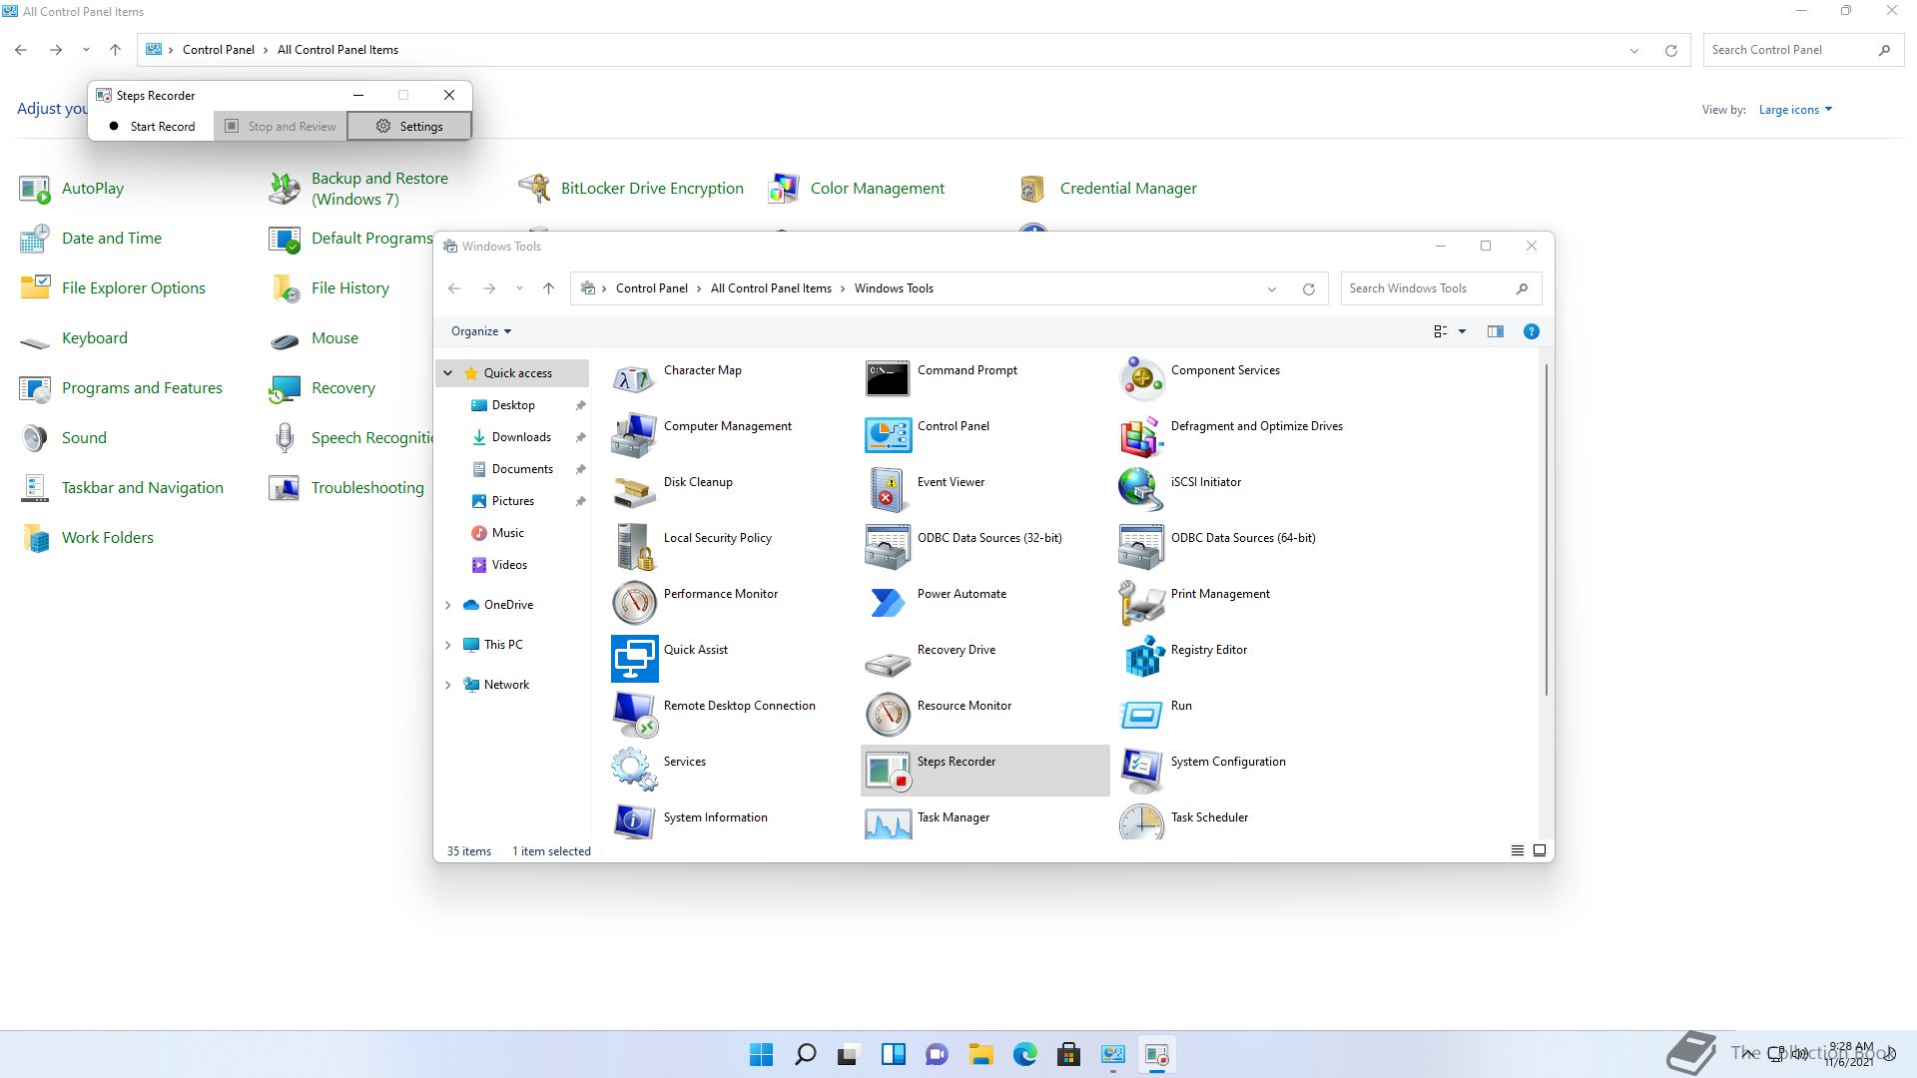This screenshot has width=1917, height=1078.
Task: Open Steps Recorder Settings menu
Action: pos(409,127)
